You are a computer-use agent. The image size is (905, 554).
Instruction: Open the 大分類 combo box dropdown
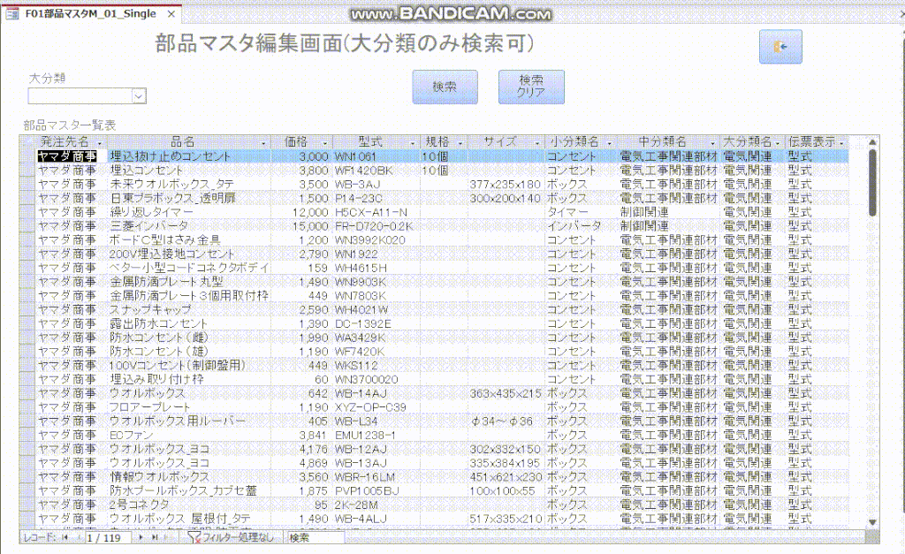coord(139,96)
